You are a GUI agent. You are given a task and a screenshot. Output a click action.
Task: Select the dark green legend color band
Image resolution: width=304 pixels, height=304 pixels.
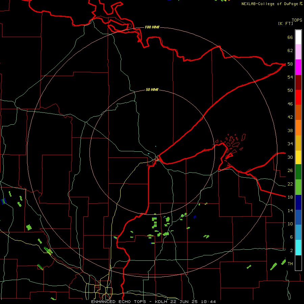(298, 172)
